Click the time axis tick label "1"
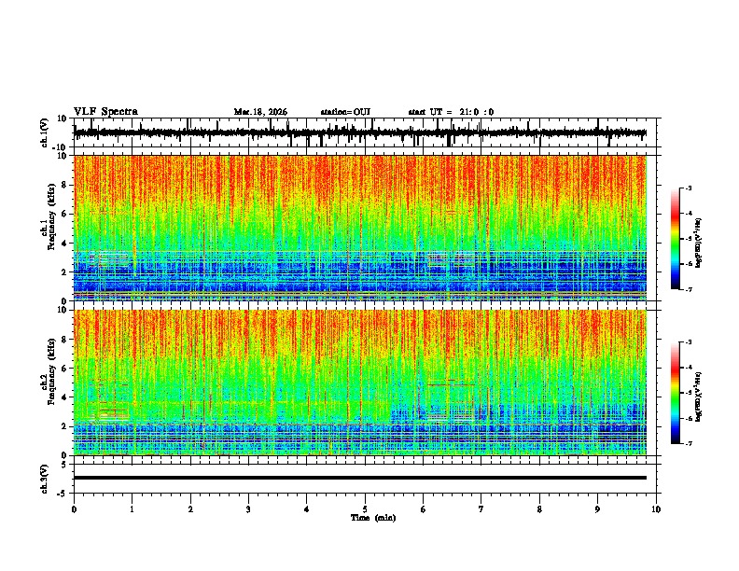 [132, 509]
